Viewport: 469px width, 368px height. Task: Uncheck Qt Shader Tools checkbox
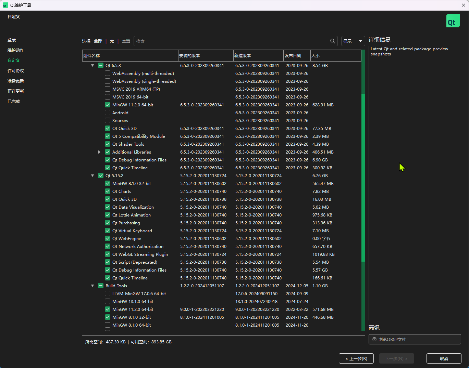(x=108, y=144)
